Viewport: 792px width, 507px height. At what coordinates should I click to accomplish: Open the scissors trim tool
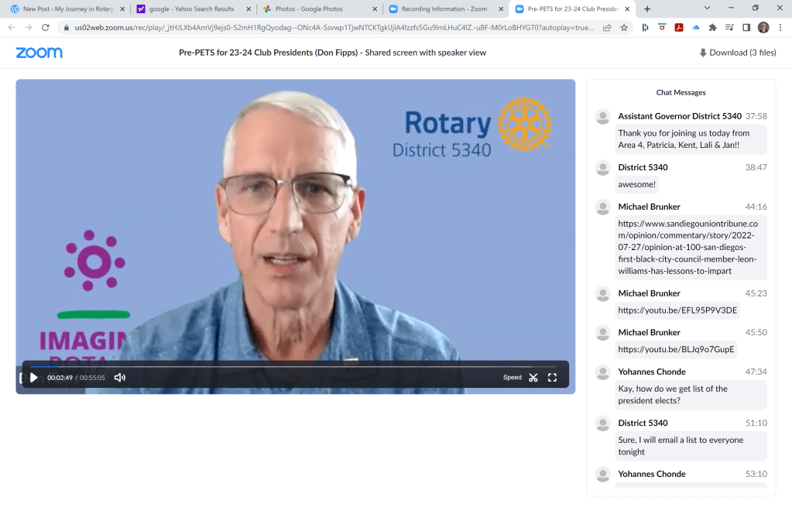(533, 378)
